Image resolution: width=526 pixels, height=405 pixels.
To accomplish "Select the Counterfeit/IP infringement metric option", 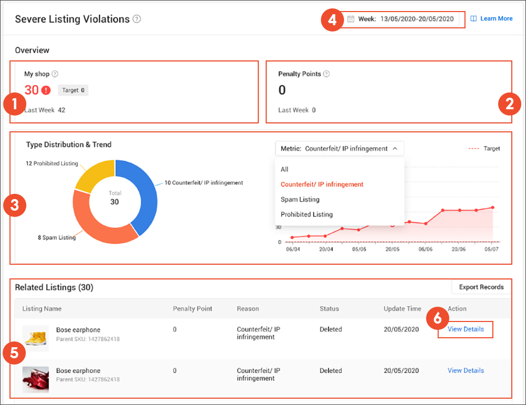I will (321, 184).
